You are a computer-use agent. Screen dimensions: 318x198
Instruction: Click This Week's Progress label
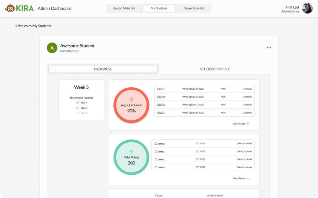click(81, 98)
